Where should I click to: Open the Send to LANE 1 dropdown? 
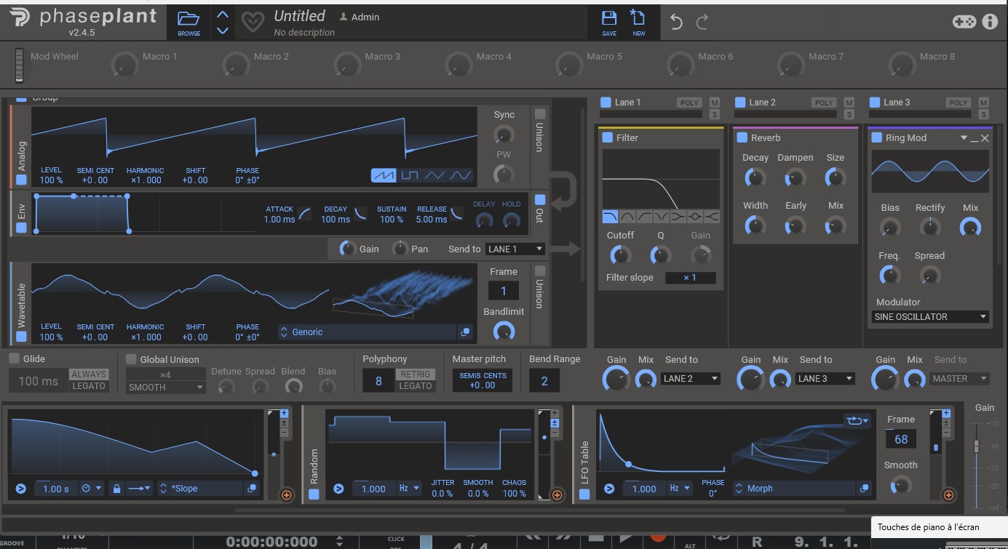pos(515,249)
